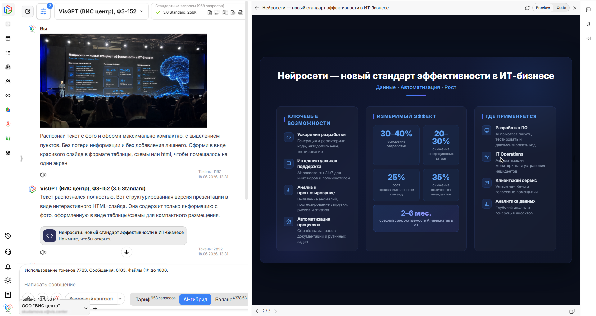This screenshot has width=596, height=316.
Task: Open the support headset icon in sidebar
Action: [x=8, y=252]
